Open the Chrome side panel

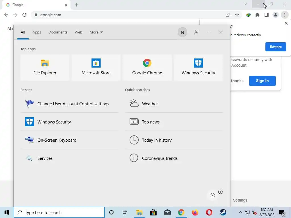[267, 15]
